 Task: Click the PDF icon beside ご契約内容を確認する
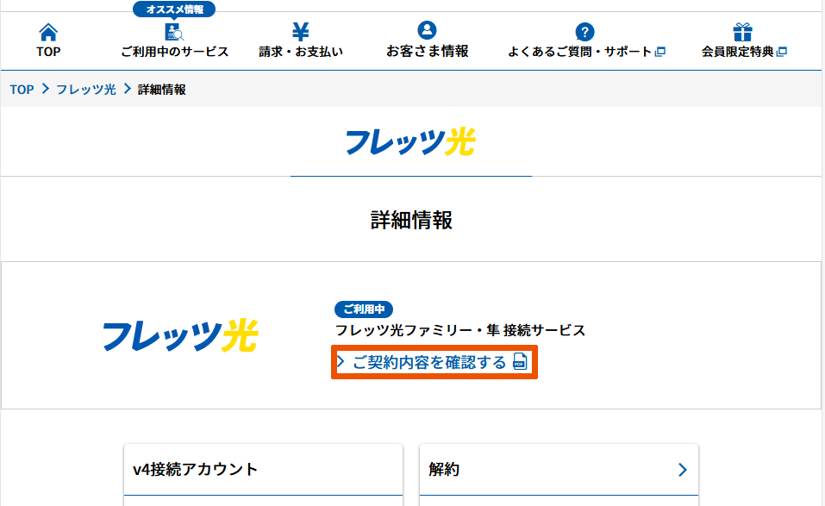520,362
